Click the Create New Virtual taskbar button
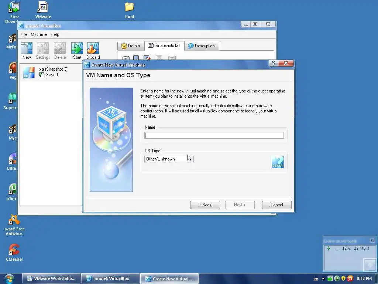Image resolution: width=378 pixels, height=284 pixels. pyautogui.click(x=169, y=279)
